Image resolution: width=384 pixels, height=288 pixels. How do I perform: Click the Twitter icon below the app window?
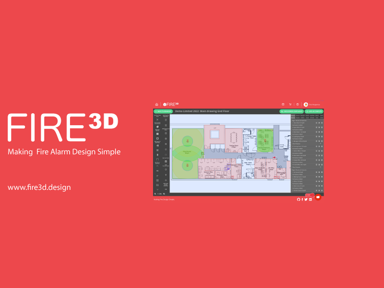306,199
